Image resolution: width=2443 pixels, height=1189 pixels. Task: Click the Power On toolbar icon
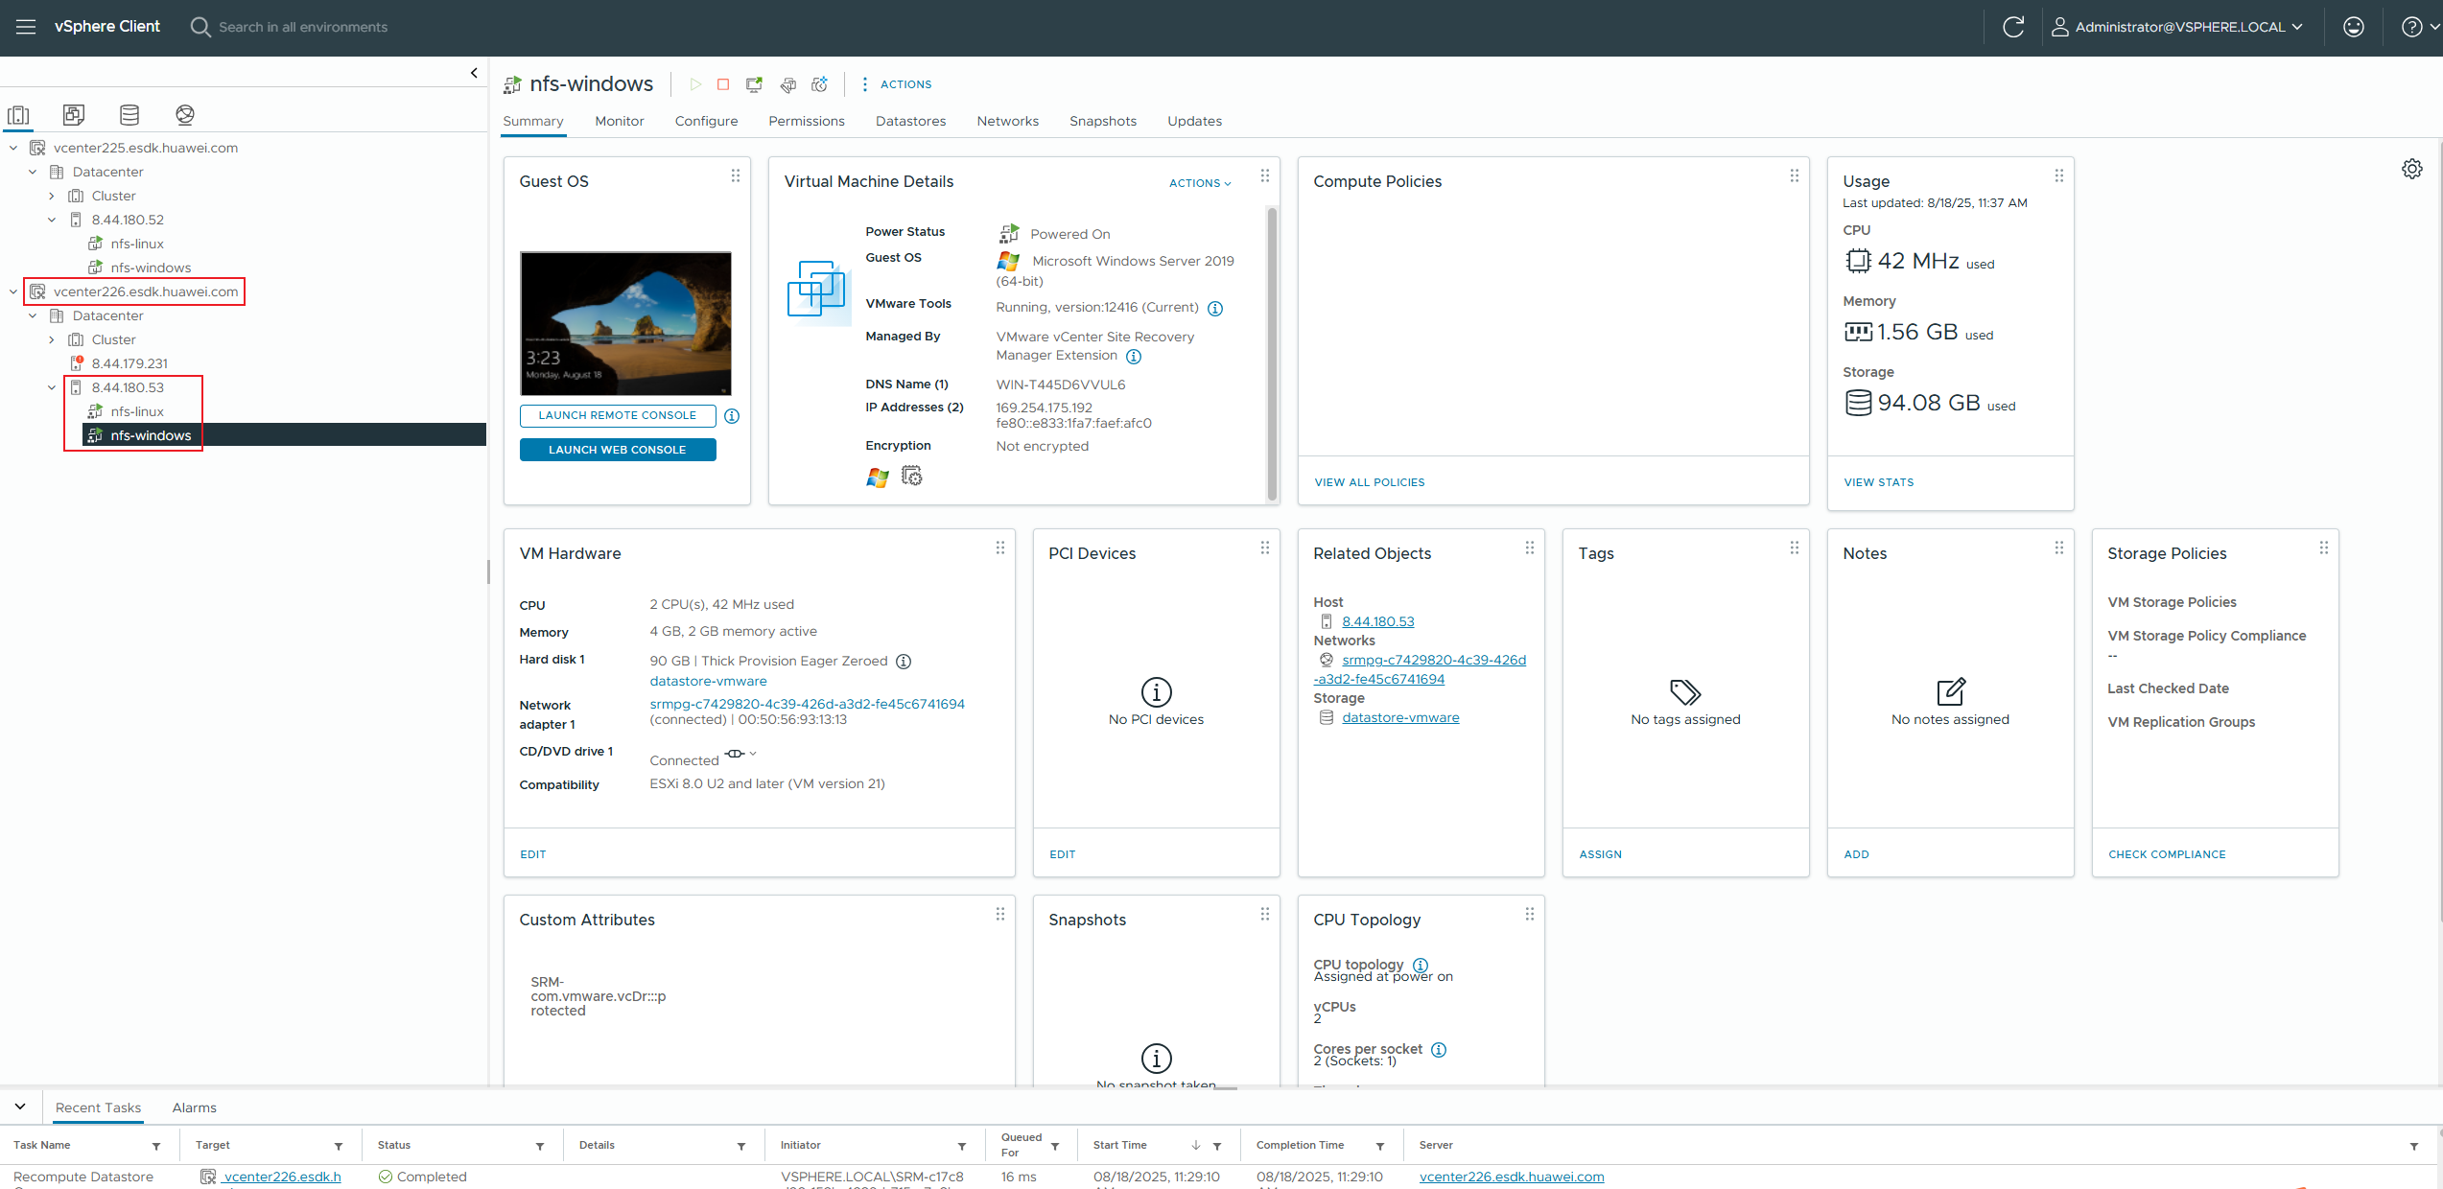click(695, 84)
